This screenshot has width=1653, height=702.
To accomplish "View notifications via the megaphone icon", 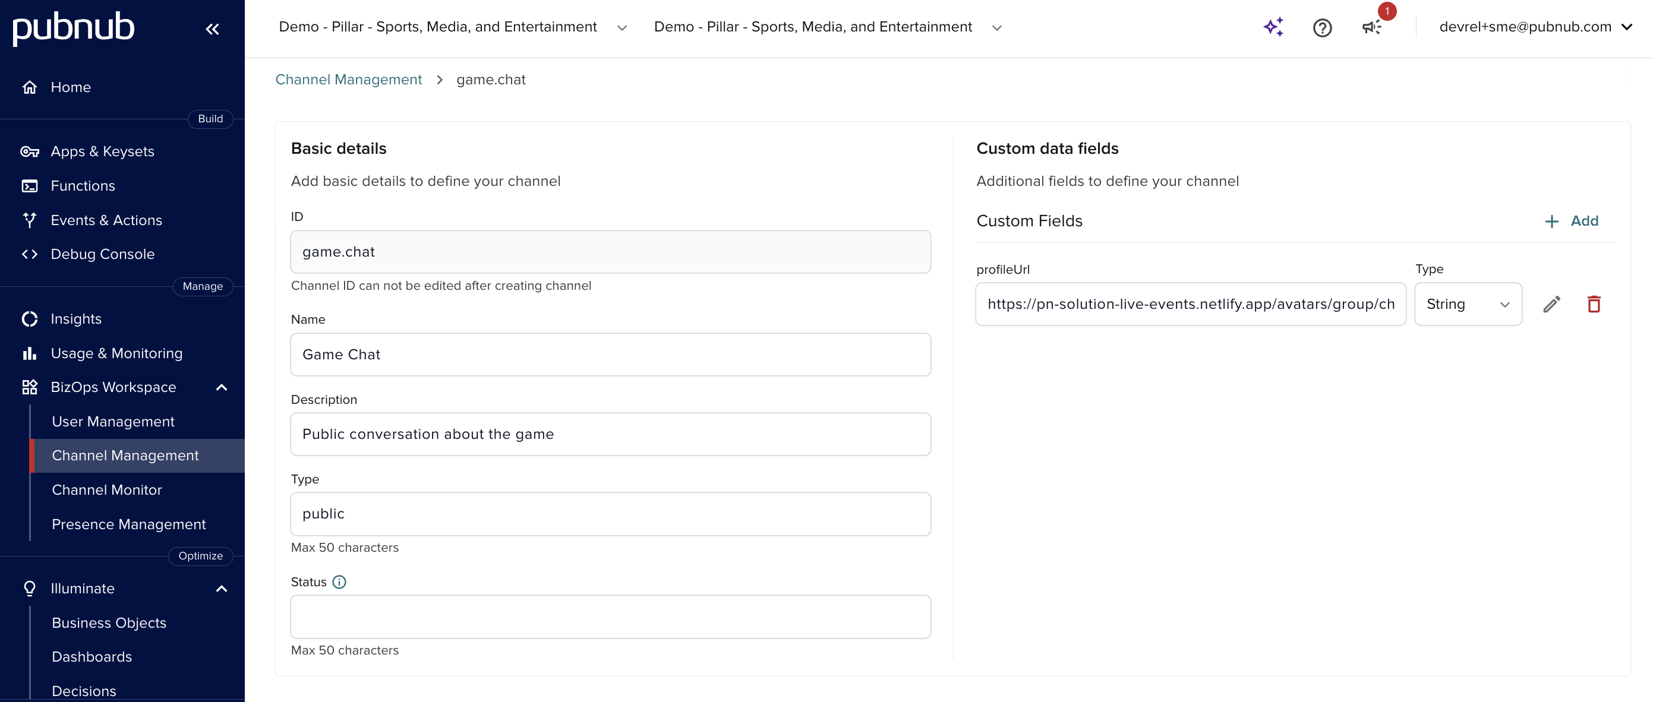I will [1373, 27].
